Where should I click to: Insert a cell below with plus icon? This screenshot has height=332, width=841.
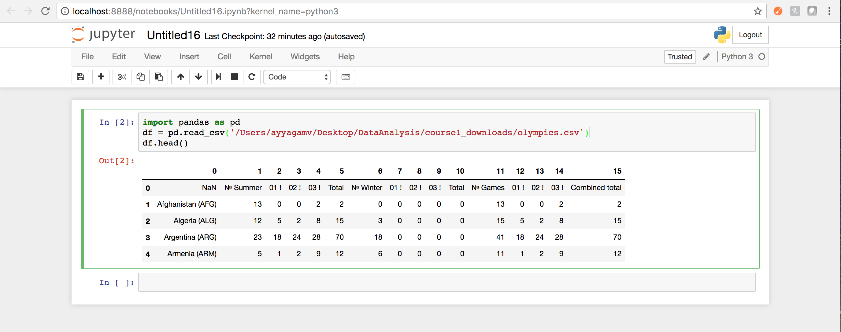(101, 77)
